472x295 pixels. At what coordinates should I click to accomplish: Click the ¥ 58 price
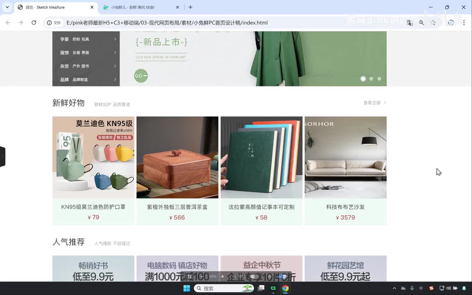[261, 218]
